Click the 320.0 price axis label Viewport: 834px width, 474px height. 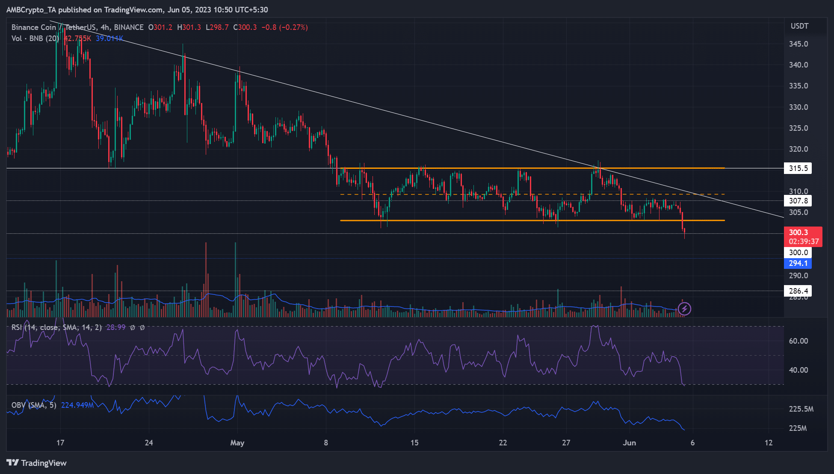pos(799,149)
